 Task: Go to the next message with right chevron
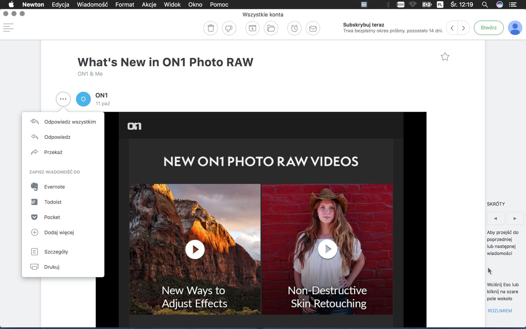click(464, 28)
